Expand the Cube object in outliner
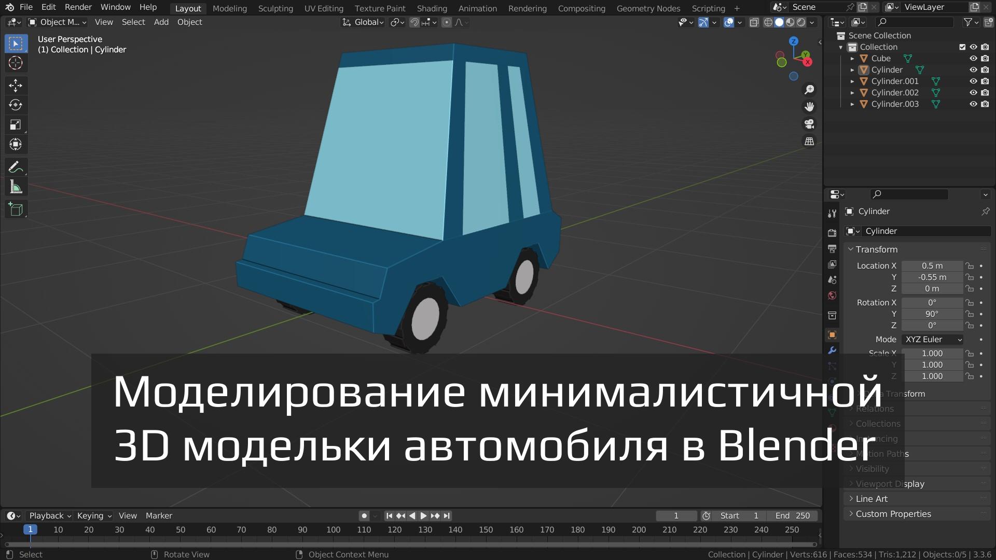This screenshot has width=996, height=560. point(853,58)
